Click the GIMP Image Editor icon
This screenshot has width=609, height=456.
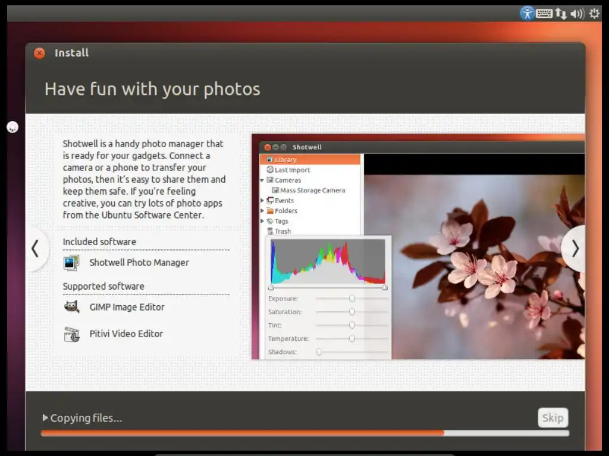point(71,307)
